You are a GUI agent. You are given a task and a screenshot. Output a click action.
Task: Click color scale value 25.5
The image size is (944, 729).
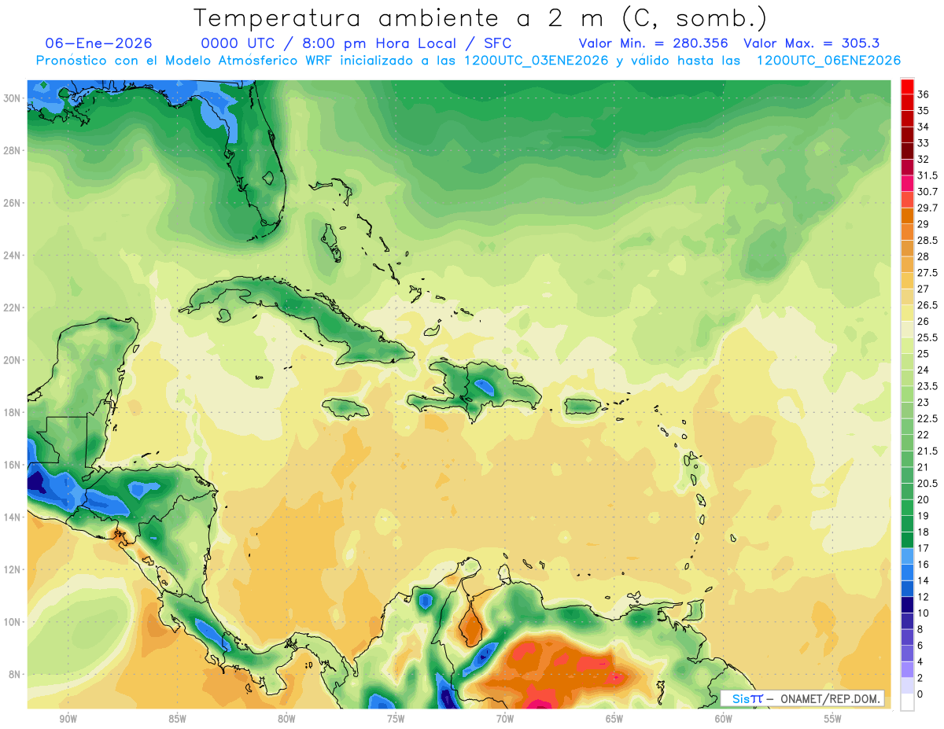927,337
